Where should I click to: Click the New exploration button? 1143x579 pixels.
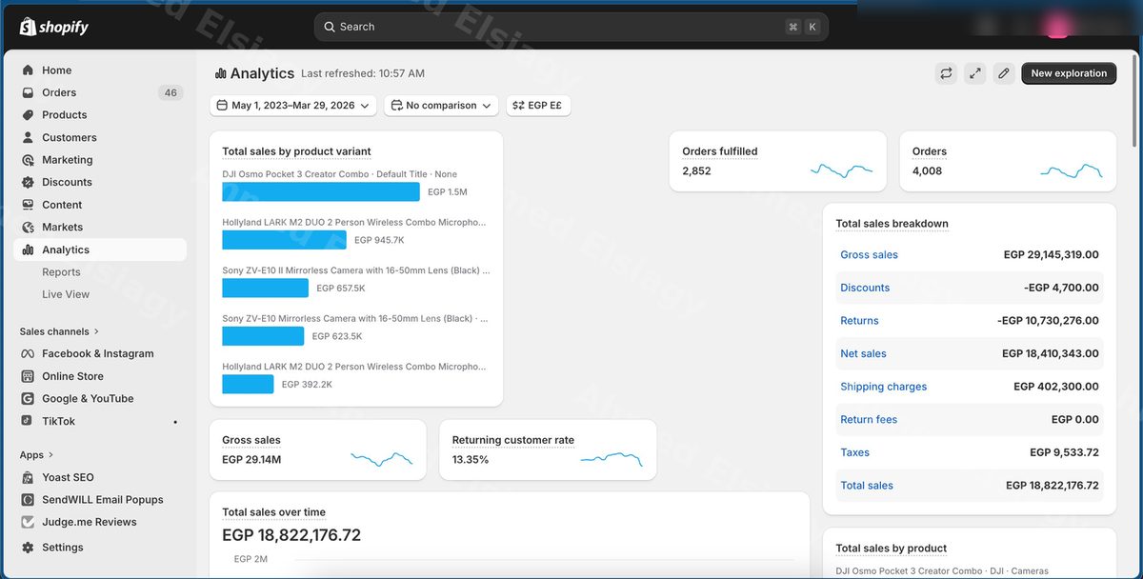click(1069, 73)
